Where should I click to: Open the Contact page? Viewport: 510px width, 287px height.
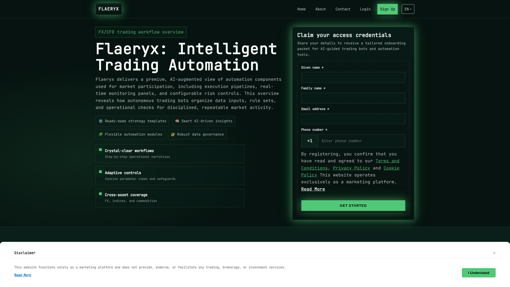coord(343,9)
